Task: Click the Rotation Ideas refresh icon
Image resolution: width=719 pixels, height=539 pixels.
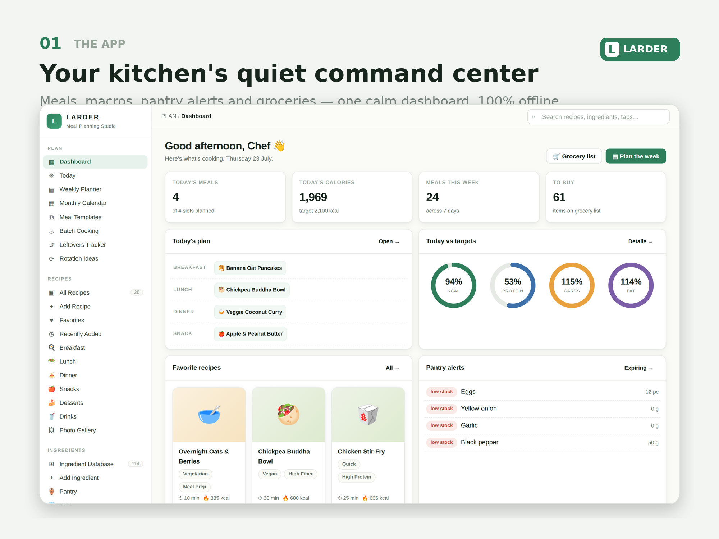Action: coord(51,259)
